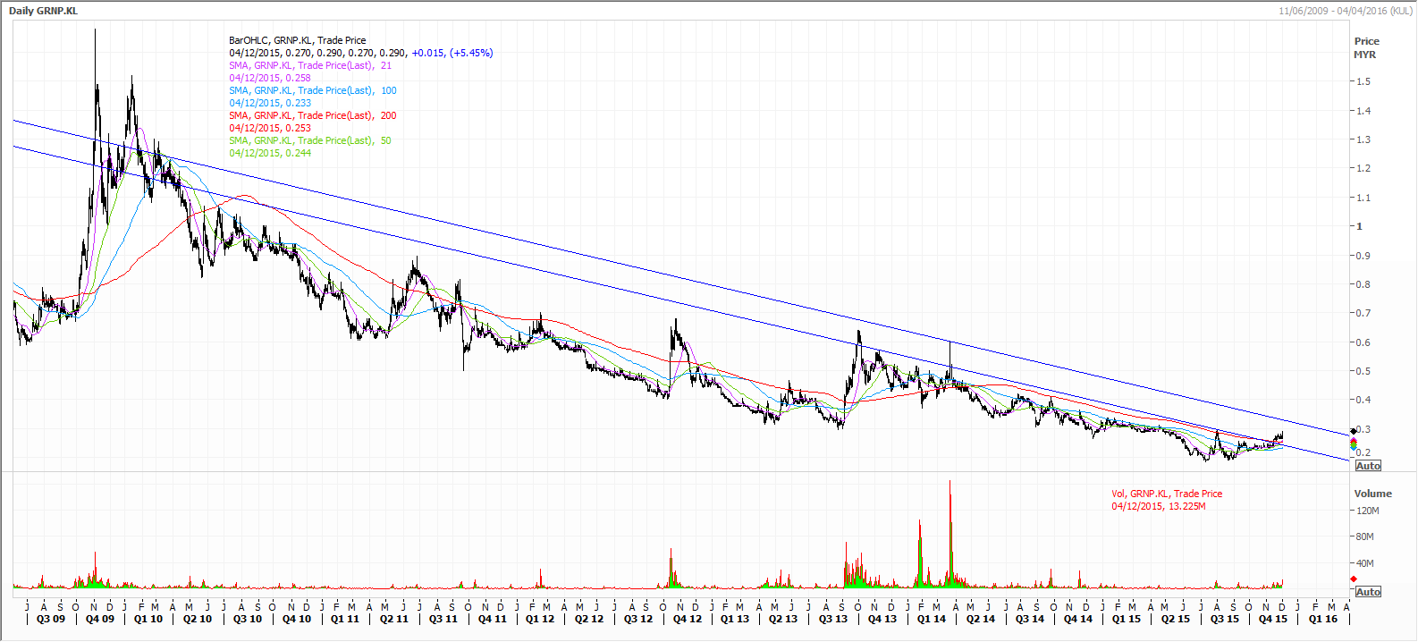Select the Vol GRNP.KL Trade Price legend
The height and width of the screenshot is (642, 1418).
tap(1166, 494)
